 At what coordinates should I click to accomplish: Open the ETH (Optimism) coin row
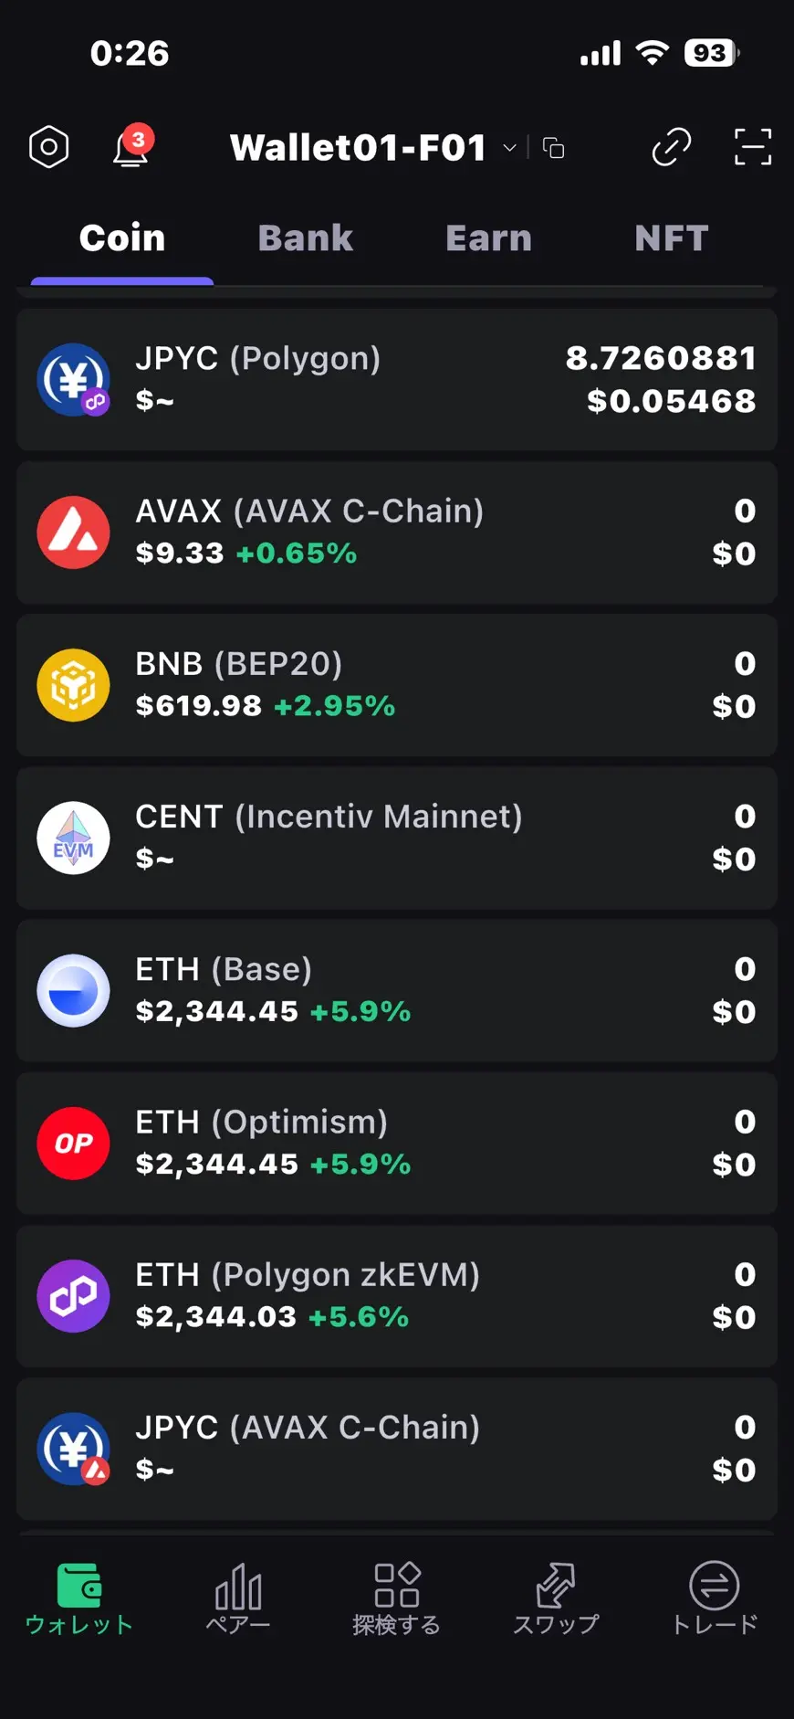(x=397, y=1144)
